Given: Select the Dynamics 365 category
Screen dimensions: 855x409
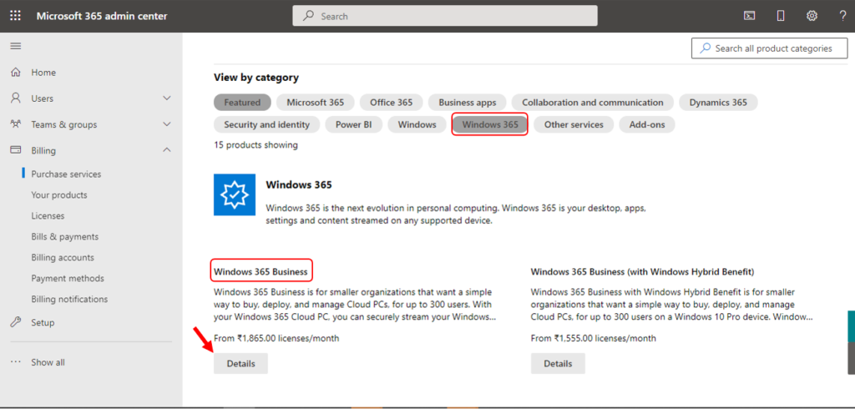Looking at the screenshot, I should 718,102.
